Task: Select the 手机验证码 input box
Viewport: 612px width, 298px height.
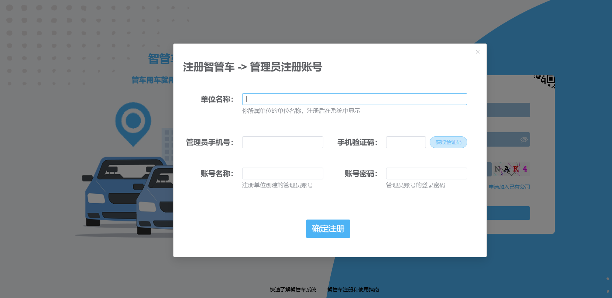Action: coord(406,142)
